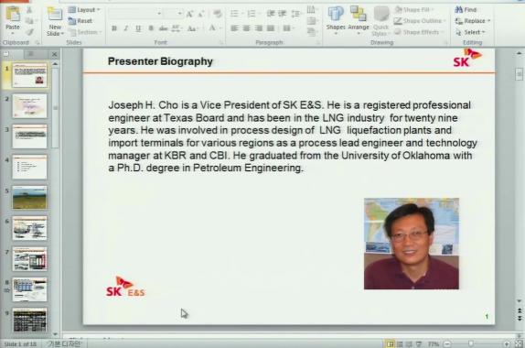This screenshot has width=525, height=348.
Task: Switch to the Outline tab in slide pane
Action: pos(30,54)
